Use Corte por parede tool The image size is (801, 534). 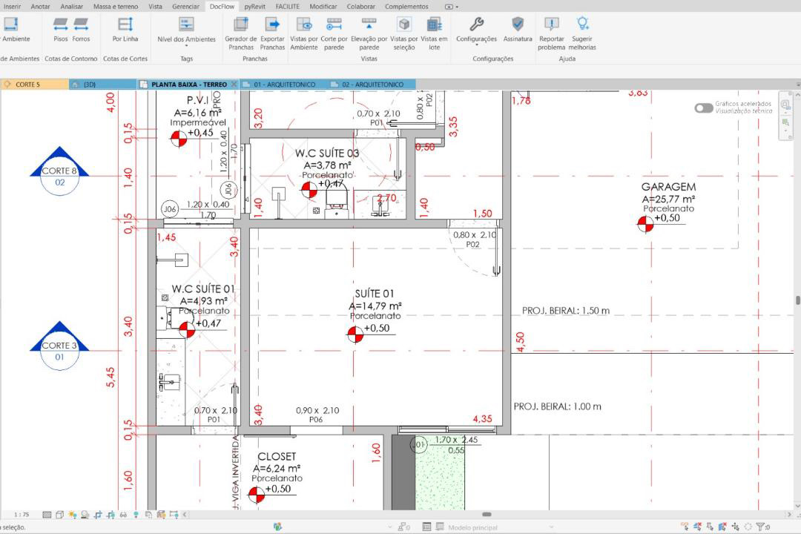(334, 33)
